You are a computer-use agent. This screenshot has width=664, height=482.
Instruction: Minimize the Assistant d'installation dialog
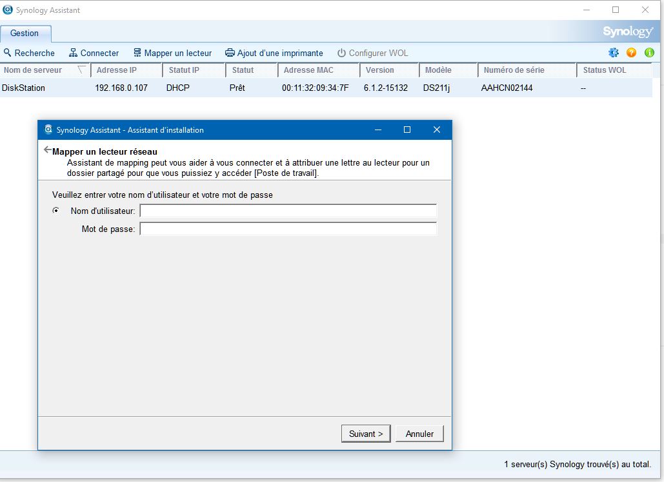tap(378, 130)
